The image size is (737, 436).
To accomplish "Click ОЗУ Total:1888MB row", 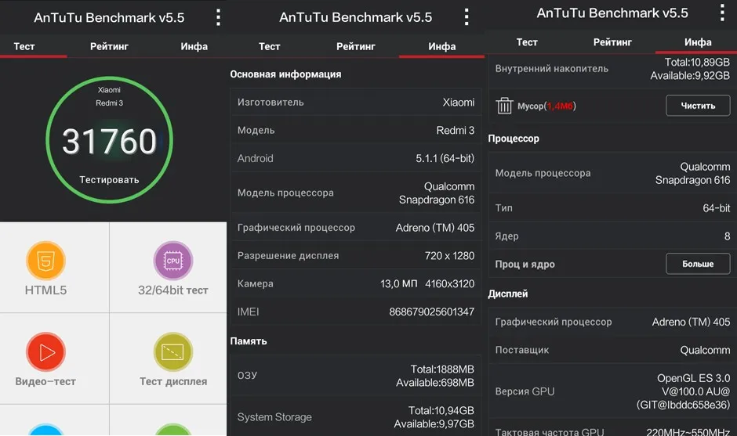I will [356, 376].
